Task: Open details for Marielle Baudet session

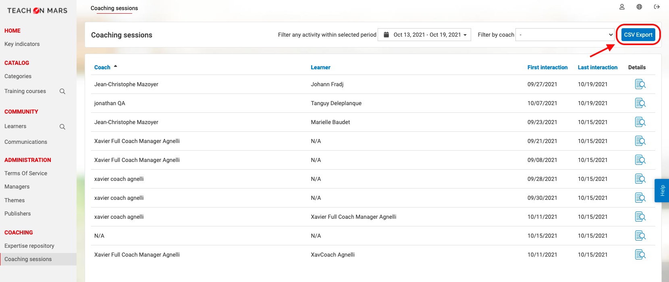Action: click(x=640, y=122)
